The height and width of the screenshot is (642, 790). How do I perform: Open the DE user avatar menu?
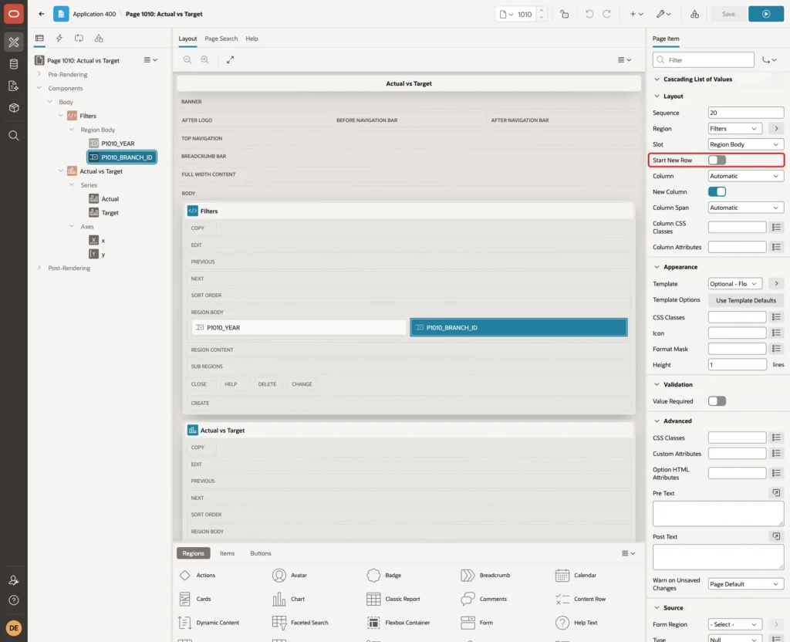(14, 628)
